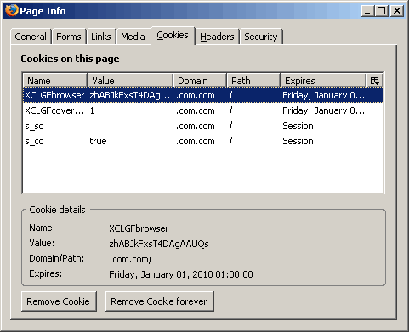Click the details value 'zhABJkFxsT4DAgAAUQs'
Screen dimensions: 409x332
pyautogui.click(x=159, y=244)
